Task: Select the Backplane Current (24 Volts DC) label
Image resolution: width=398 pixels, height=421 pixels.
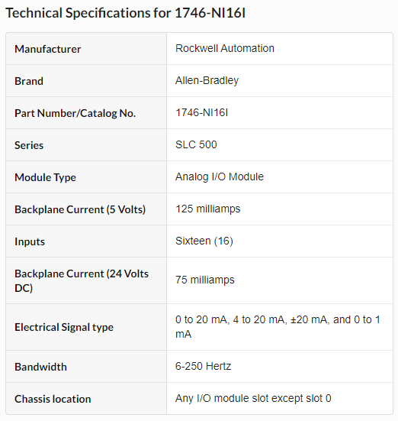Action: (x=82, y=280)
